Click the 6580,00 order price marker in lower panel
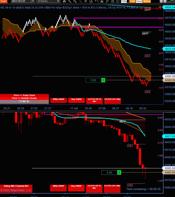Screen dimensions: 175x197 [x=169, y=172]
